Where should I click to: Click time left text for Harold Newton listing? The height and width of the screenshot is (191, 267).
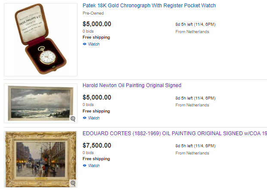[x=195, y=98]
